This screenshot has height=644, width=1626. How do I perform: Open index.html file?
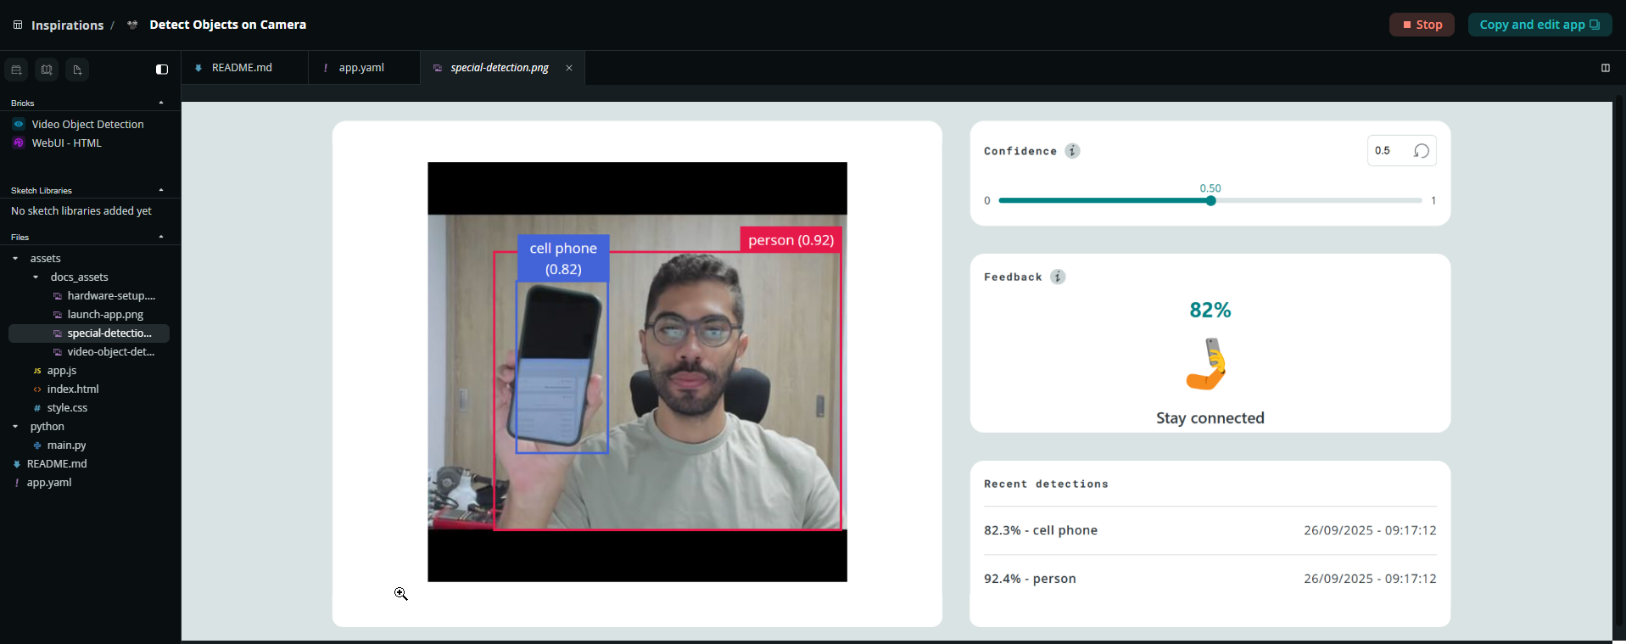(x=73, y=389)
